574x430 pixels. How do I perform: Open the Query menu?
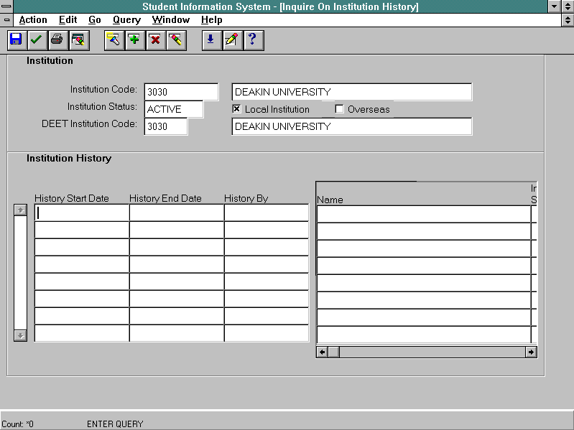tap(126, 20)
